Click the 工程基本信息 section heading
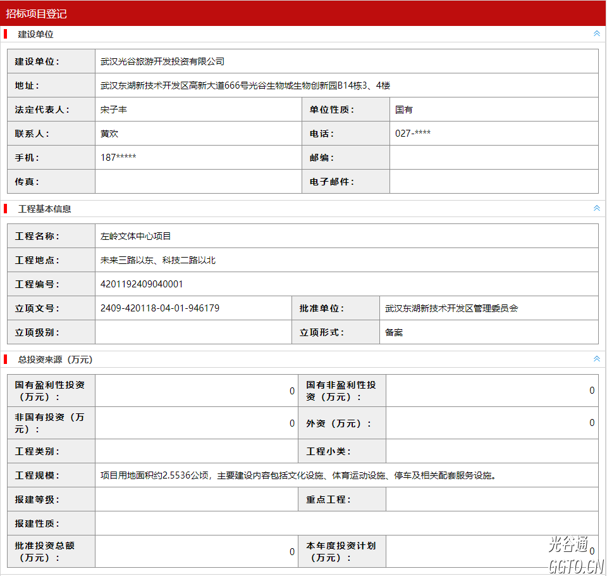607x576 pixels. click(x=44, y=209)
